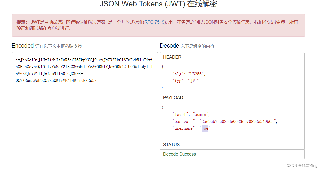Screen dimensions: 321x170
Task: Open the RFC 7519 link
Action: (155, 22)
